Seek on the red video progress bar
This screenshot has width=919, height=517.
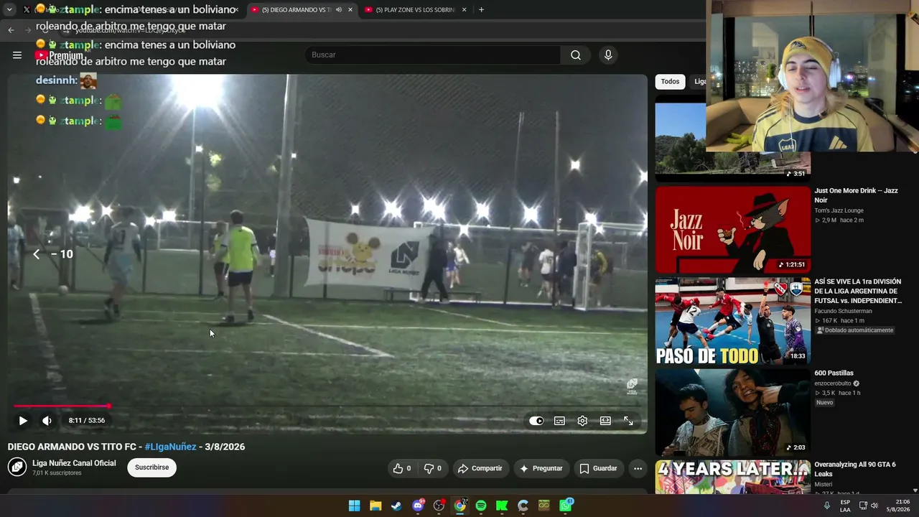coord(327,406)
